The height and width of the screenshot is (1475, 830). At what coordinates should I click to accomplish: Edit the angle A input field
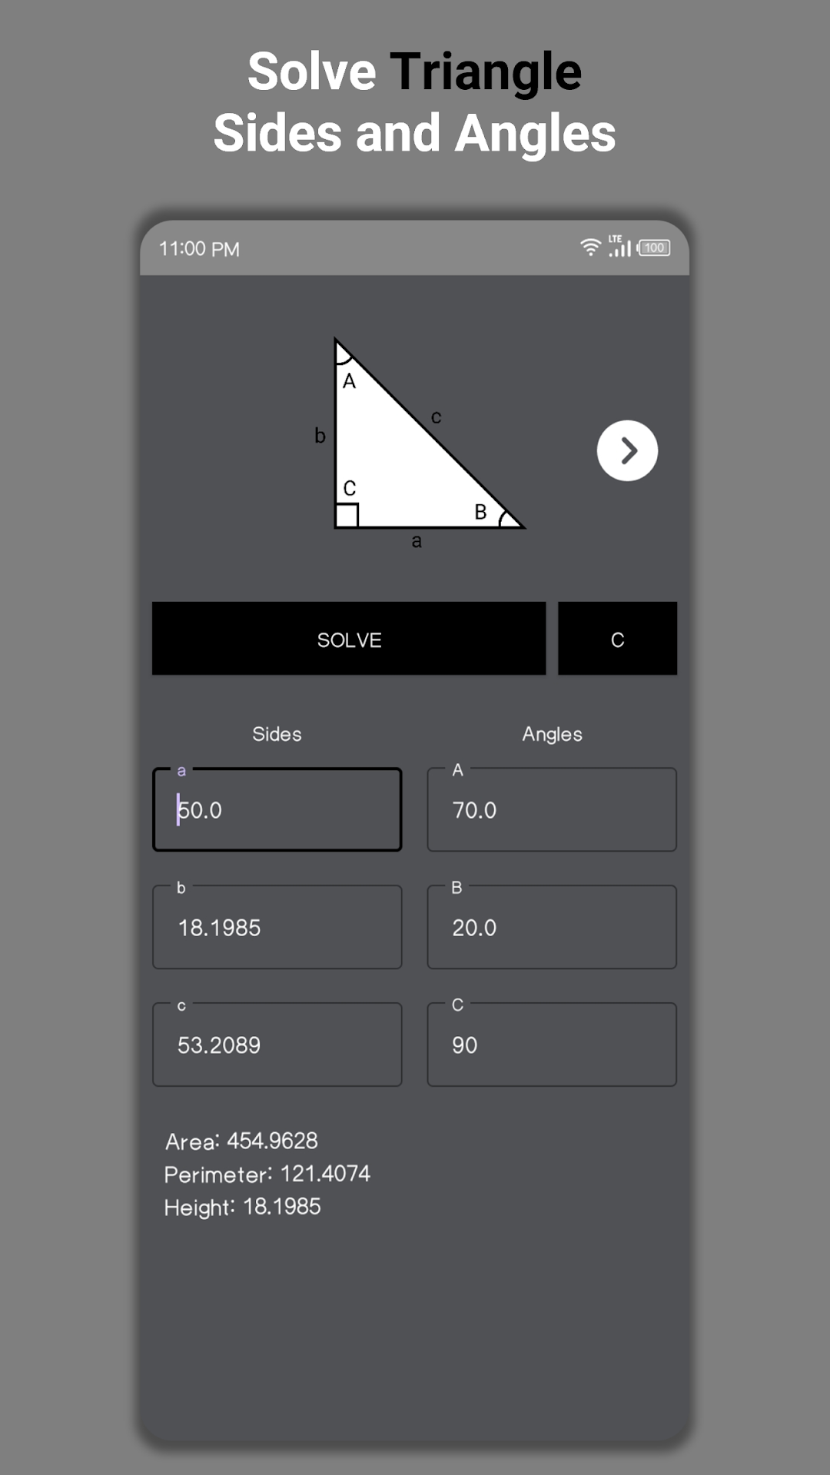point(552,810)
